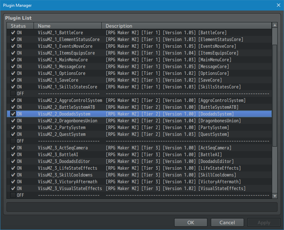Close the Plugin Manager window

[278, 5]
